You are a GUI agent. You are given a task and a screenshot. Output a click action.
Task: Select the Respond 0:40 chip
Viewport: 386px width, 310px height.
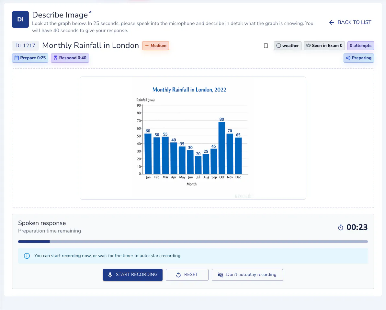[70, 58]
